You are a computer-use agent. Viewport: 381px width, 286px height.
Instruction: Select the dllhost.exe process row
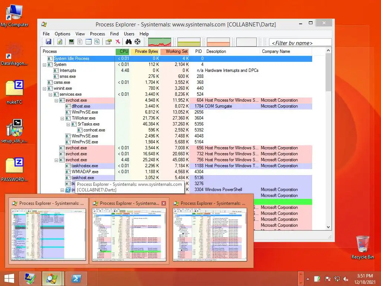(176, 106)
